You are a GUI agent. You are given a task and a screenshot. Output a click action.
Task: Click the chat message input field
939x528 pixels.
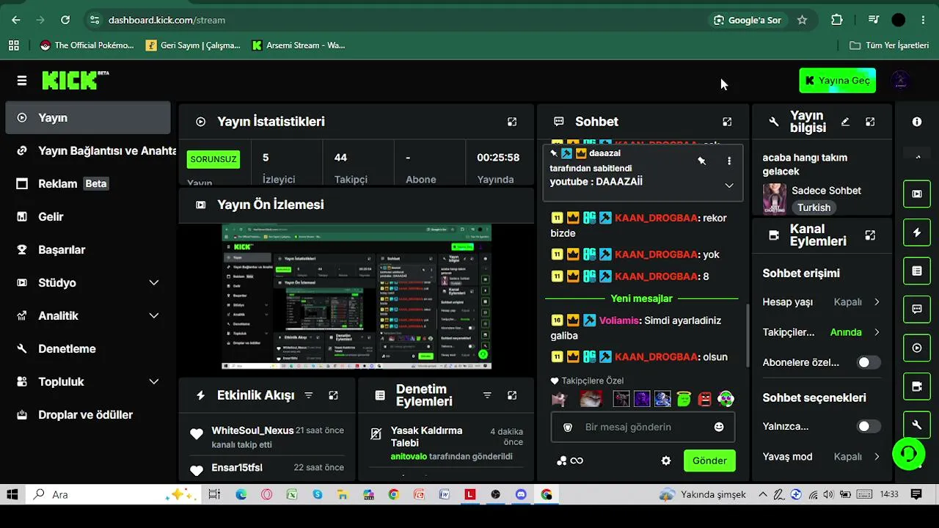[x=643, y=427]
